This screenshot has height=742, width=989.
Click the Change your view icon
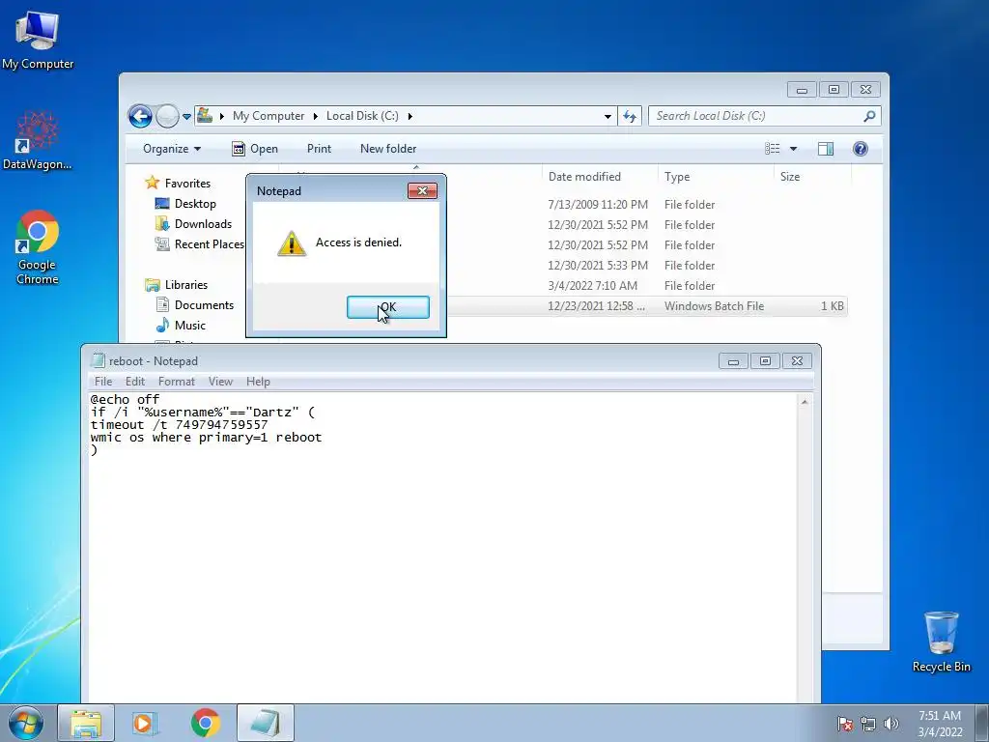tap(772, 149)
